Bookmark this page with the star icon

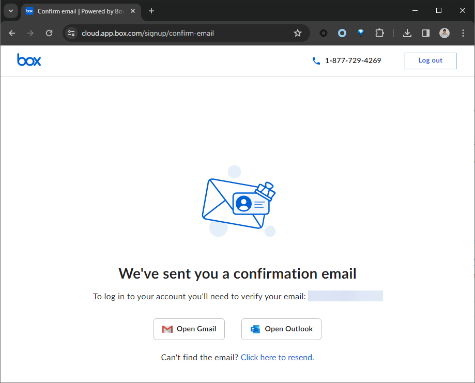coord(298,33)
